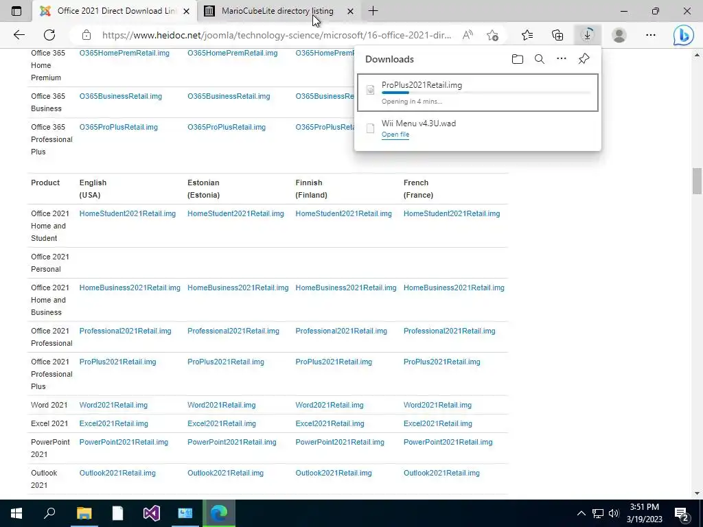Download English HomeStudent2021Retail.img
The image size is (703, 527).
point(127,214)
